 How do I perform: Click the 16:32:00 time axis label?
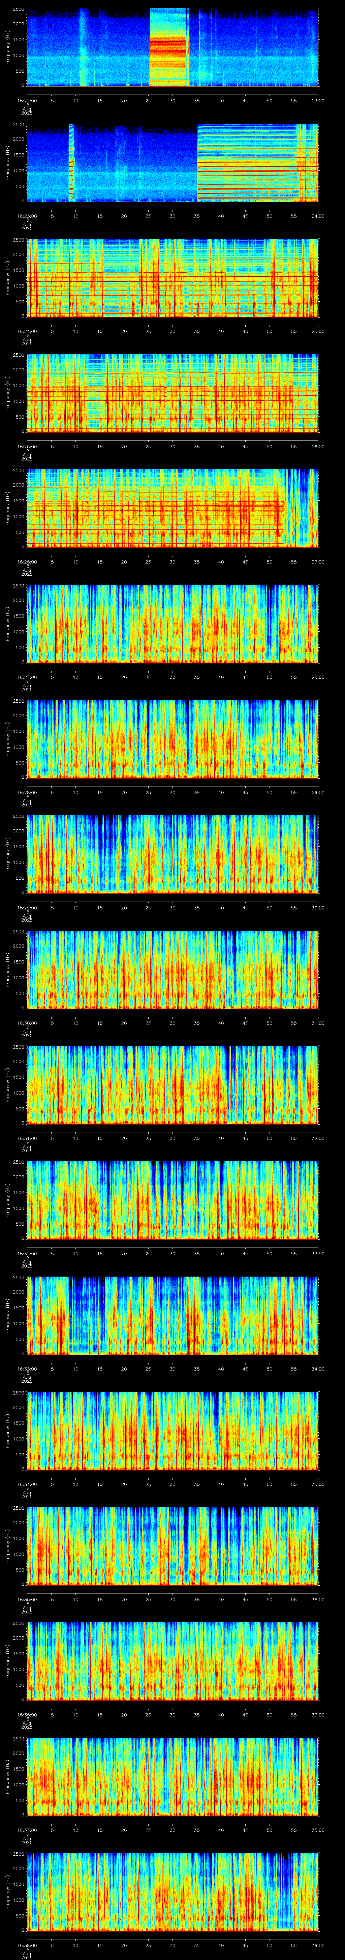tap(27, 1253)
